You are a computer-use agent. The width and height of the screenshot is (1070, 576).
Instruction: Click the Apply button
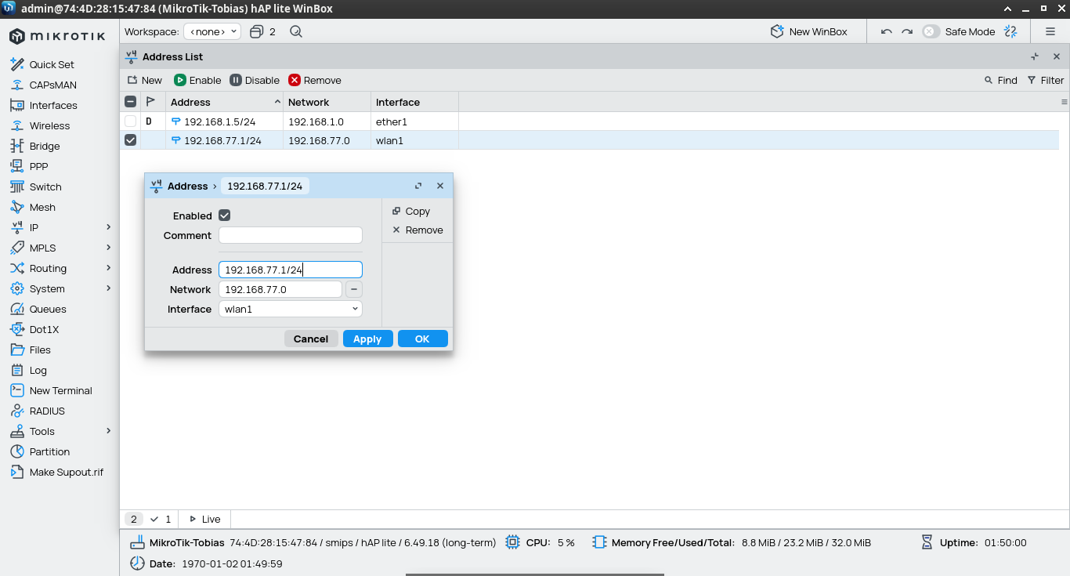tap(367, 339)
